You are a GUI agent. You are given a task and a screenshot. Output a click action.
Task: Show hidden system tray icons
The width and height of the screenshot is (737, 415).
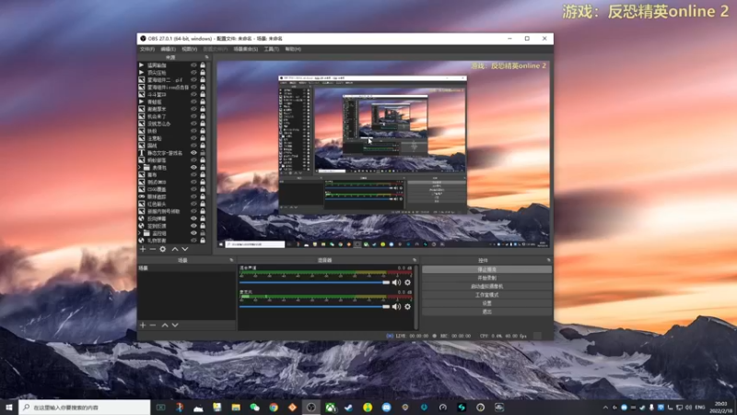pyautogui.click(x=605, y=408)
